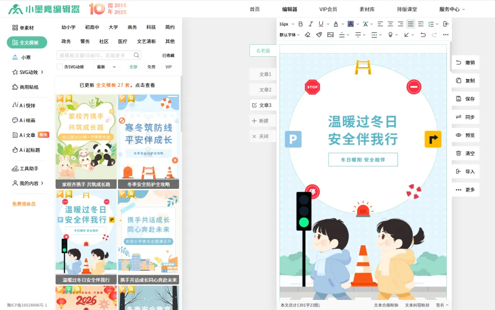
Task: Switch to 文章1 tab
Action: [263, 74]
